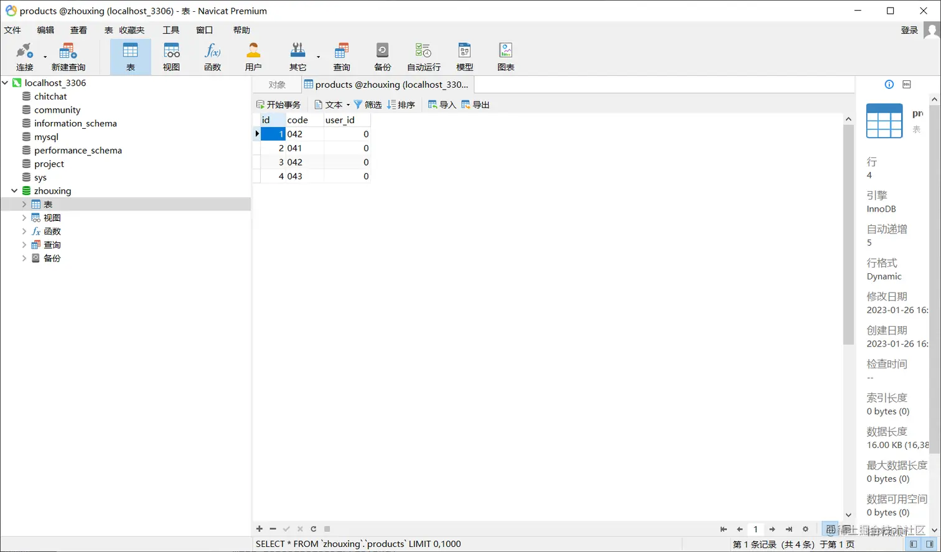Click the delete record minus icon
This screenshot has width=941, height=552.
click(x=273, y=529)
